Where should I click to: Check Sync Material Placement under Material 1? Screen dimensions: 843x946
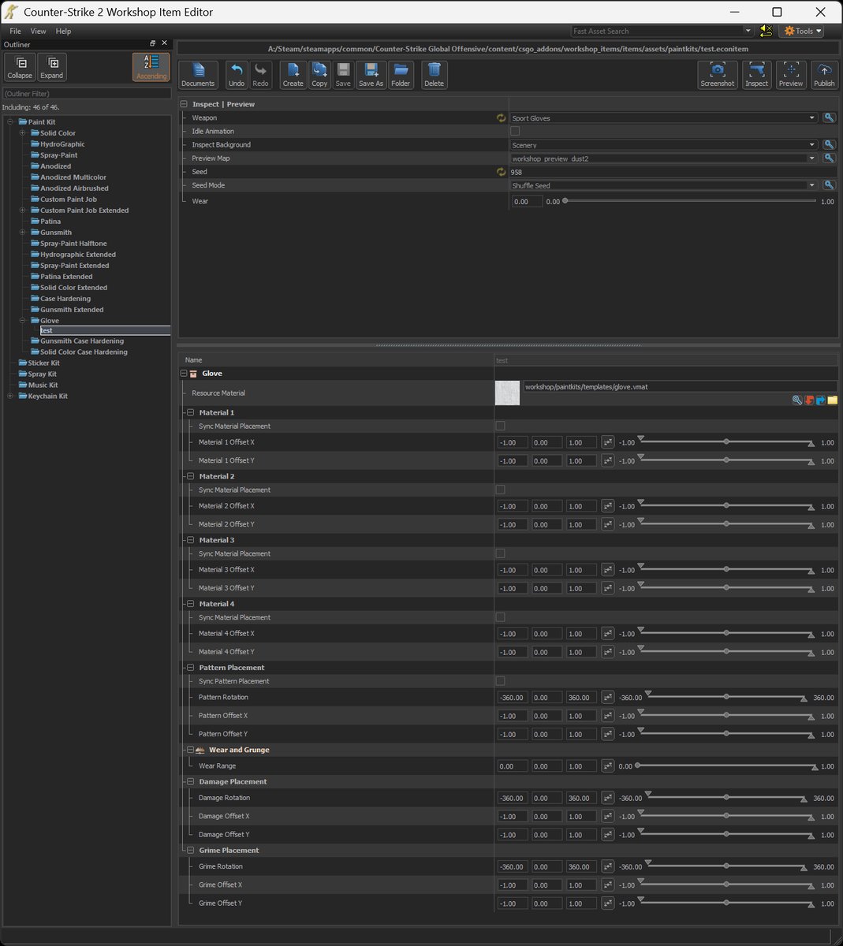[500, 426]
